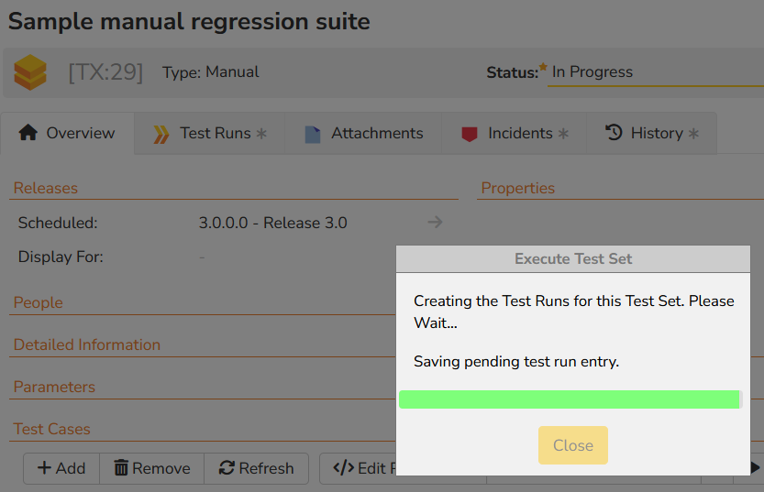764x492 pixels.
Task: Click the green progress bar
Action: [x=569, y=399]
